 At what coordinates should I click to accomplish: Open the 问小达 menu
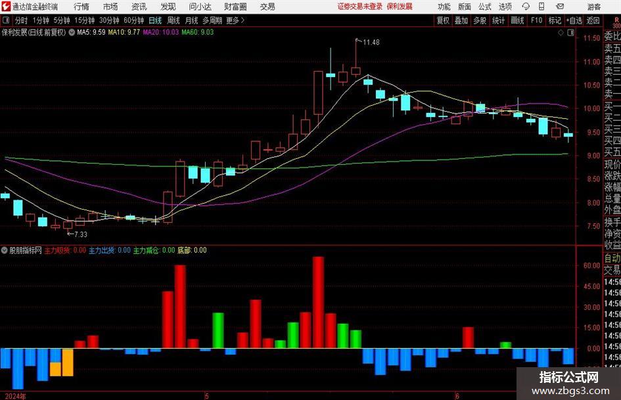[x=200, y=7]
